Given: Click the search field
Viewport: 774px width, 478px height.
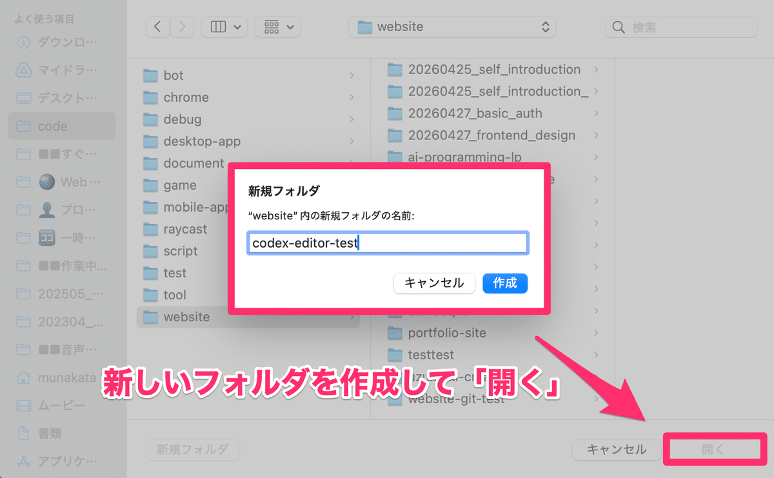Looking at the screenshot, I should pos(681,27).
